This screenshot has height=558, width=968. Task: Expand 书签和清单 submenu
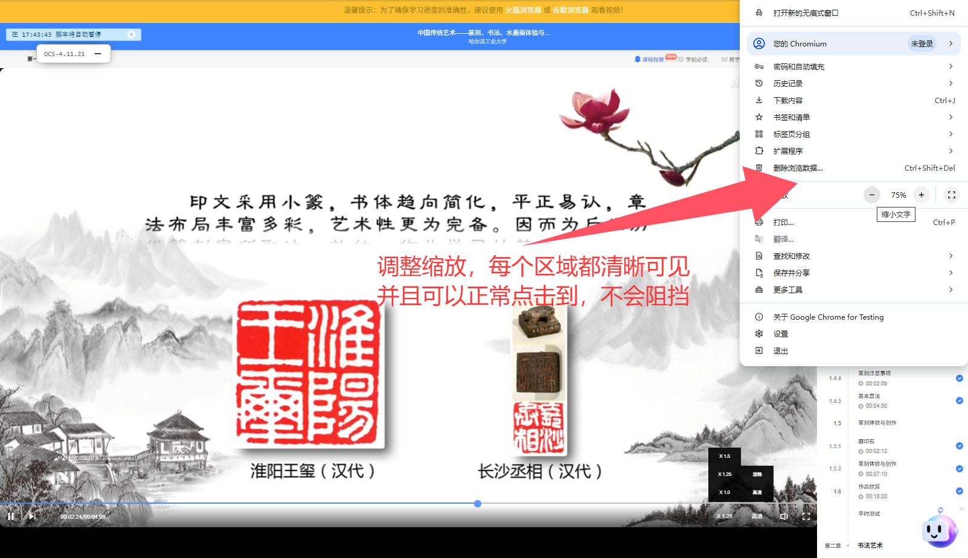(x=950, y=117)
